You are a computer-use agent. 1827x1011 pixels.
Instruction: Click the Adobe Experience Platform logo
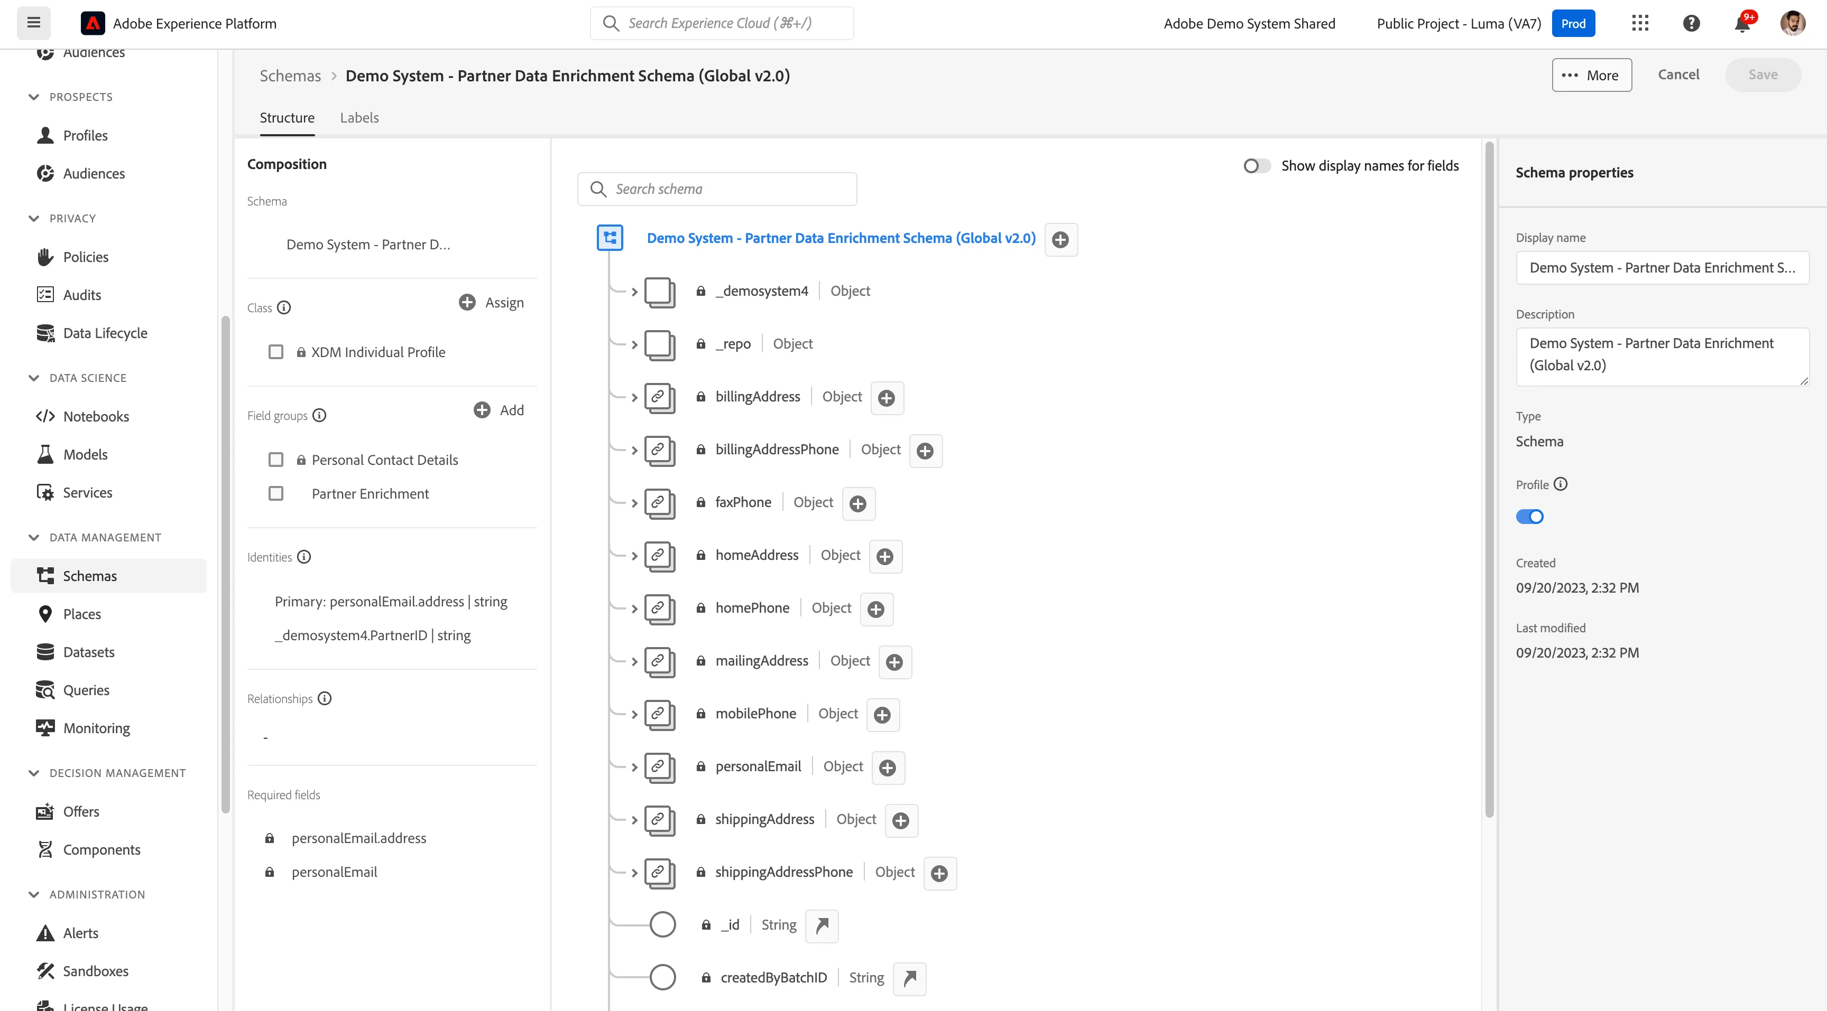point(93,23)
